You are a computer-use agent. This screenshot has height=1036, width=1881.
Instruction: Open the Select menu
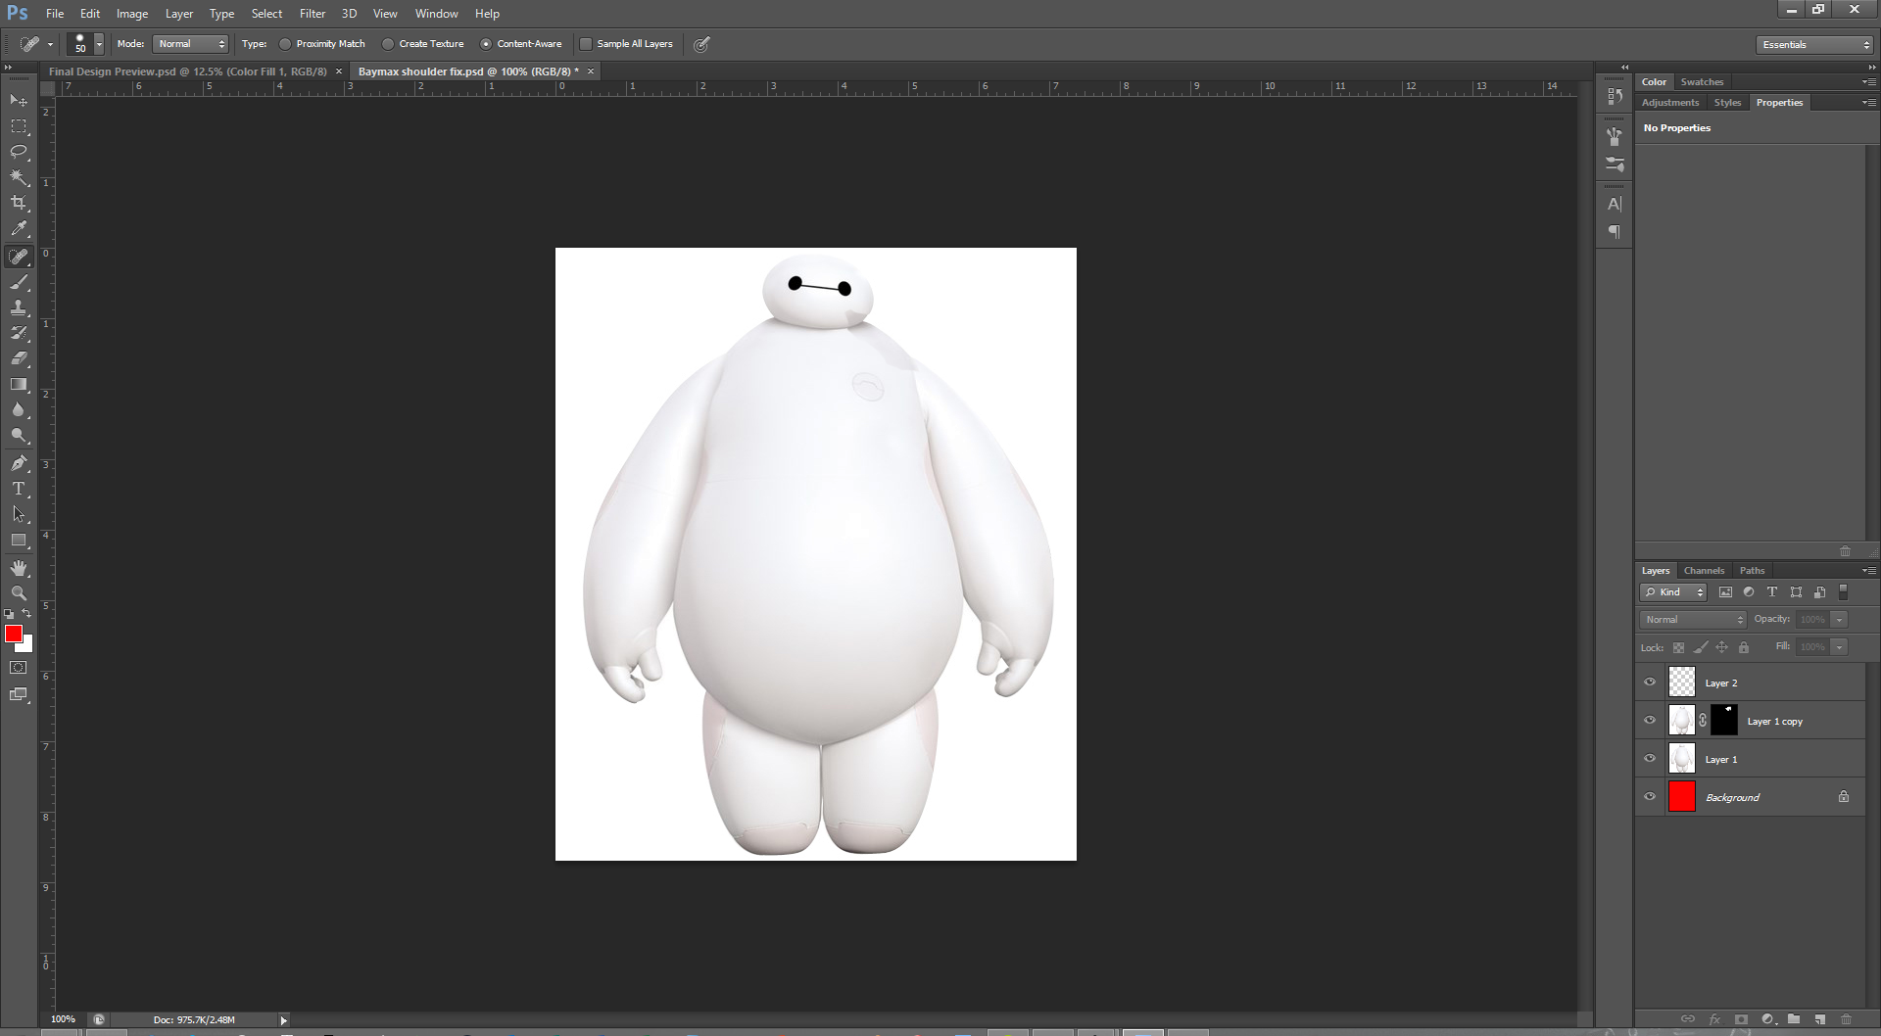(266, 14)
